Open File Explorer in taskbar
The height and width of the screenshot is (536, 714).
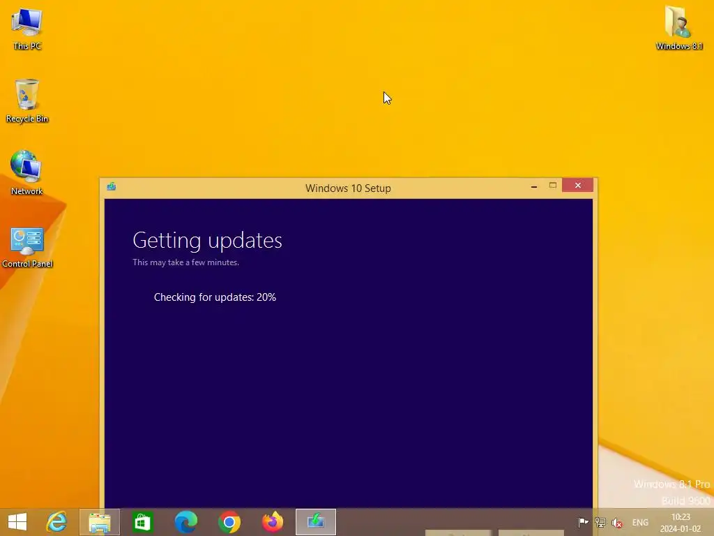(100, 522)
